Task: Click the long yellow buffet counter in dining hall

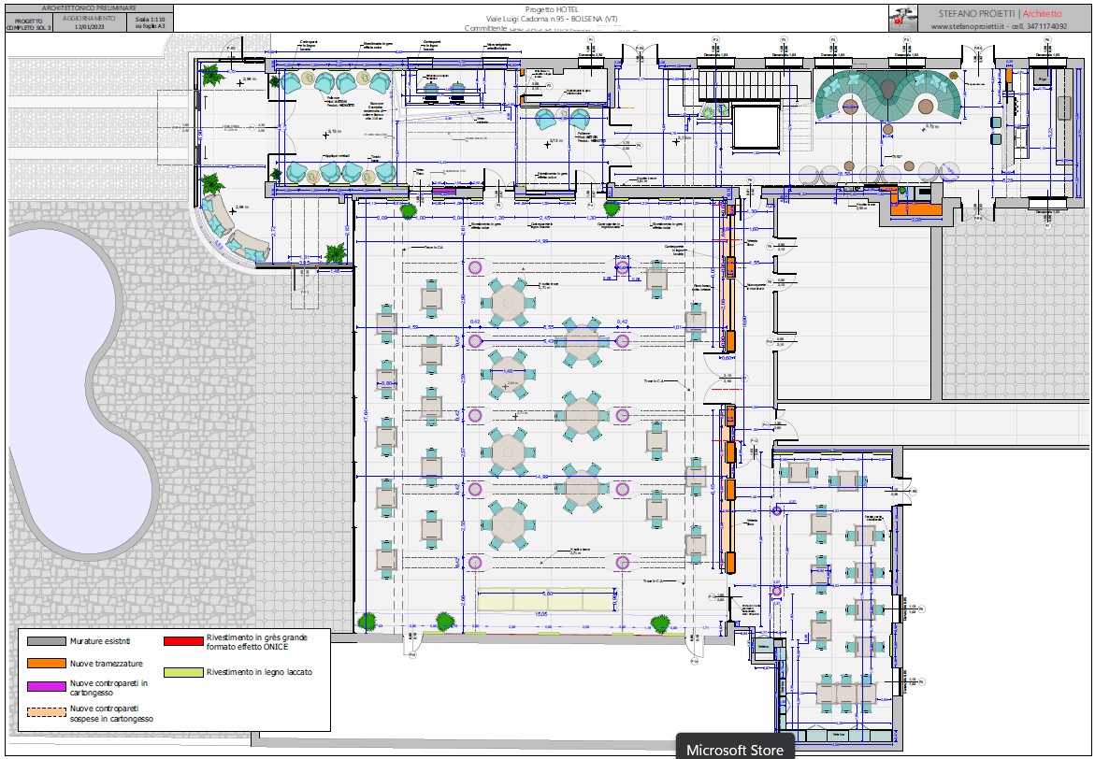Action: (545, 600)
